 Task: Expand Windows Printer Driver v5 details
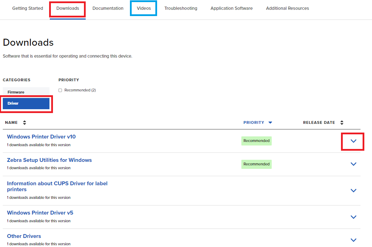point(353,217)
